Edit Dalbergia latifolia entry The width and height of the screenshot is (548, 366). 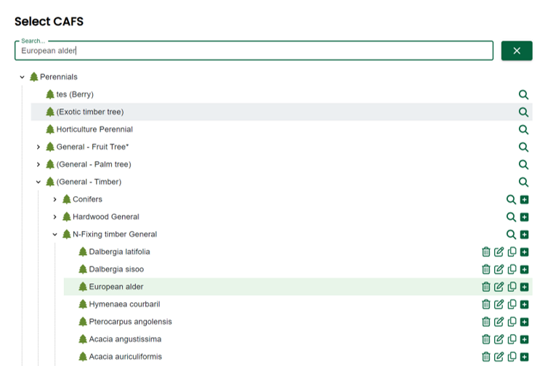point(499,252)
